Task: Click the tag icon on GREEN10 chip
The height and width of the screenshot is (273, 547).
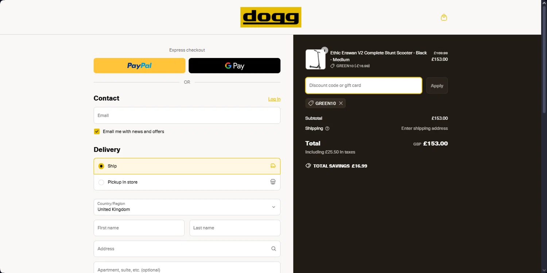Action: [x=311, y=103]
